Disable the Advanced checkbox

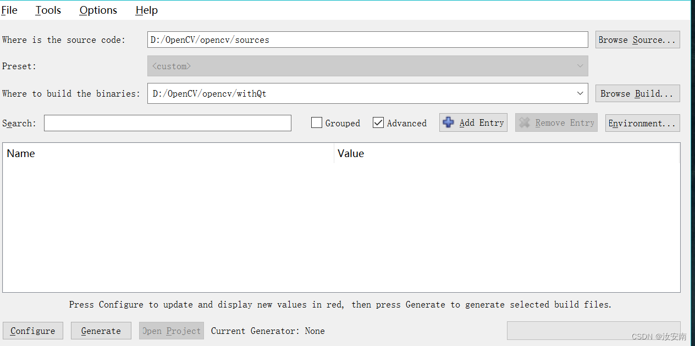pyautogui.click(x=378, y=122)
